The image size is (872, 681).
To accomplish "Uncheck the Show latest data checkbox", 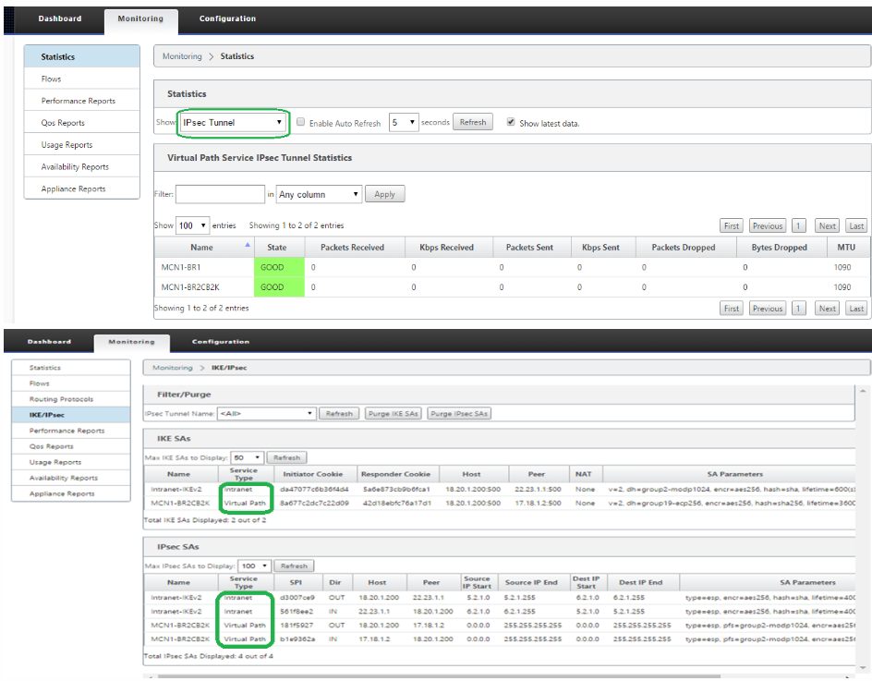I will [511, 123].
